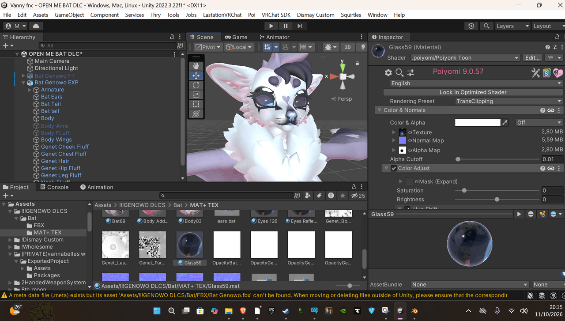Click the eyedropper next to Color & Alpha

[x=506, y=122]
